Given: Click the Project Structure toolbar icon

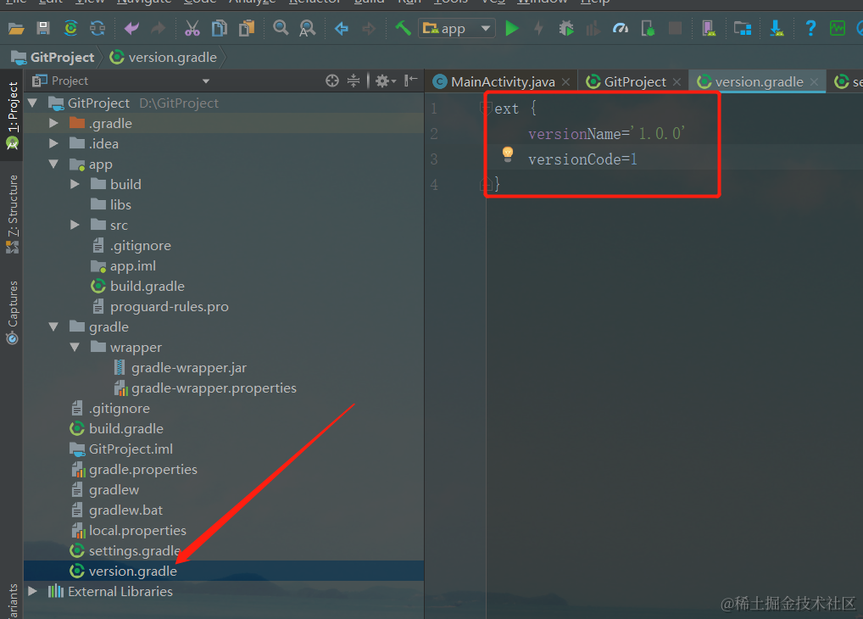Looking at the screenshot, I should 743,28.
